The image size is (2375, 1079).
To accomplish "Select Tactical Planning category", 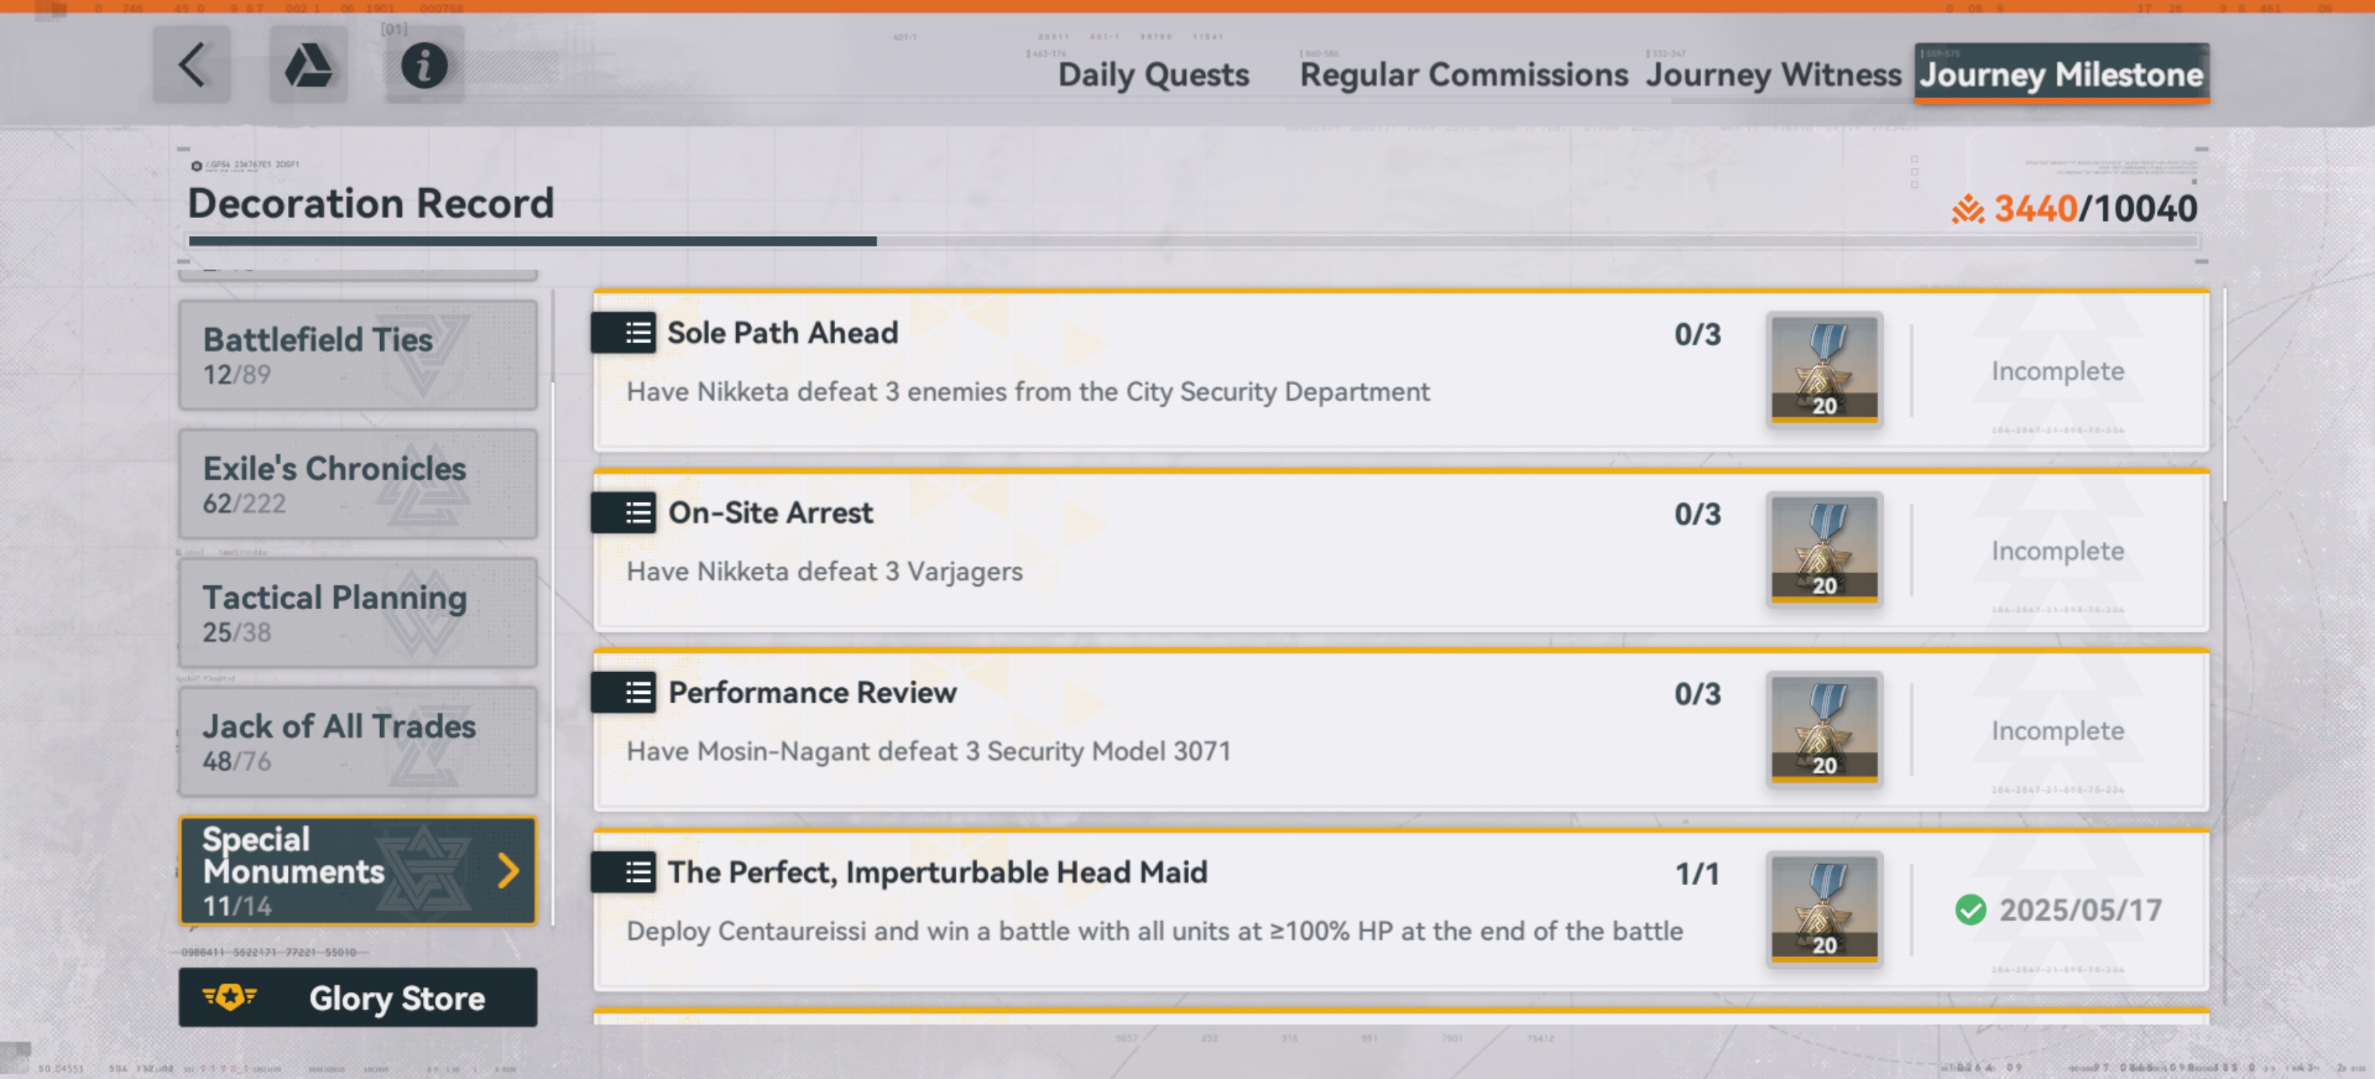I will (x=358, y=613).
